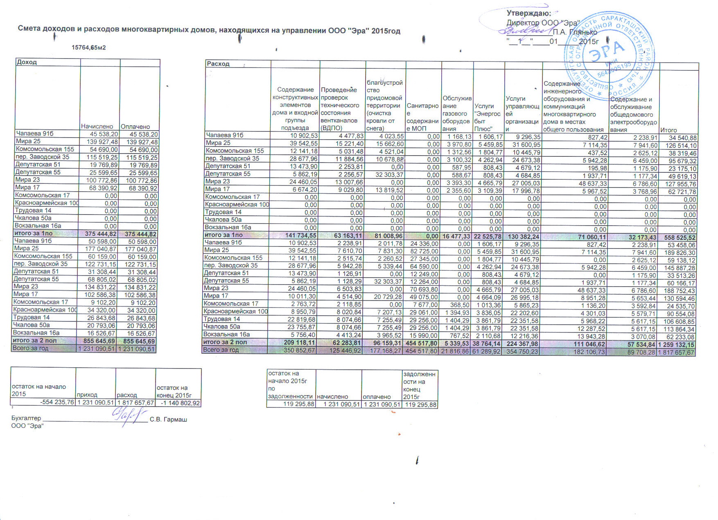This screenshot has width=718, height=520.
Task: Click the income total '855 645,69' under Оплачено
Action: 140,341
